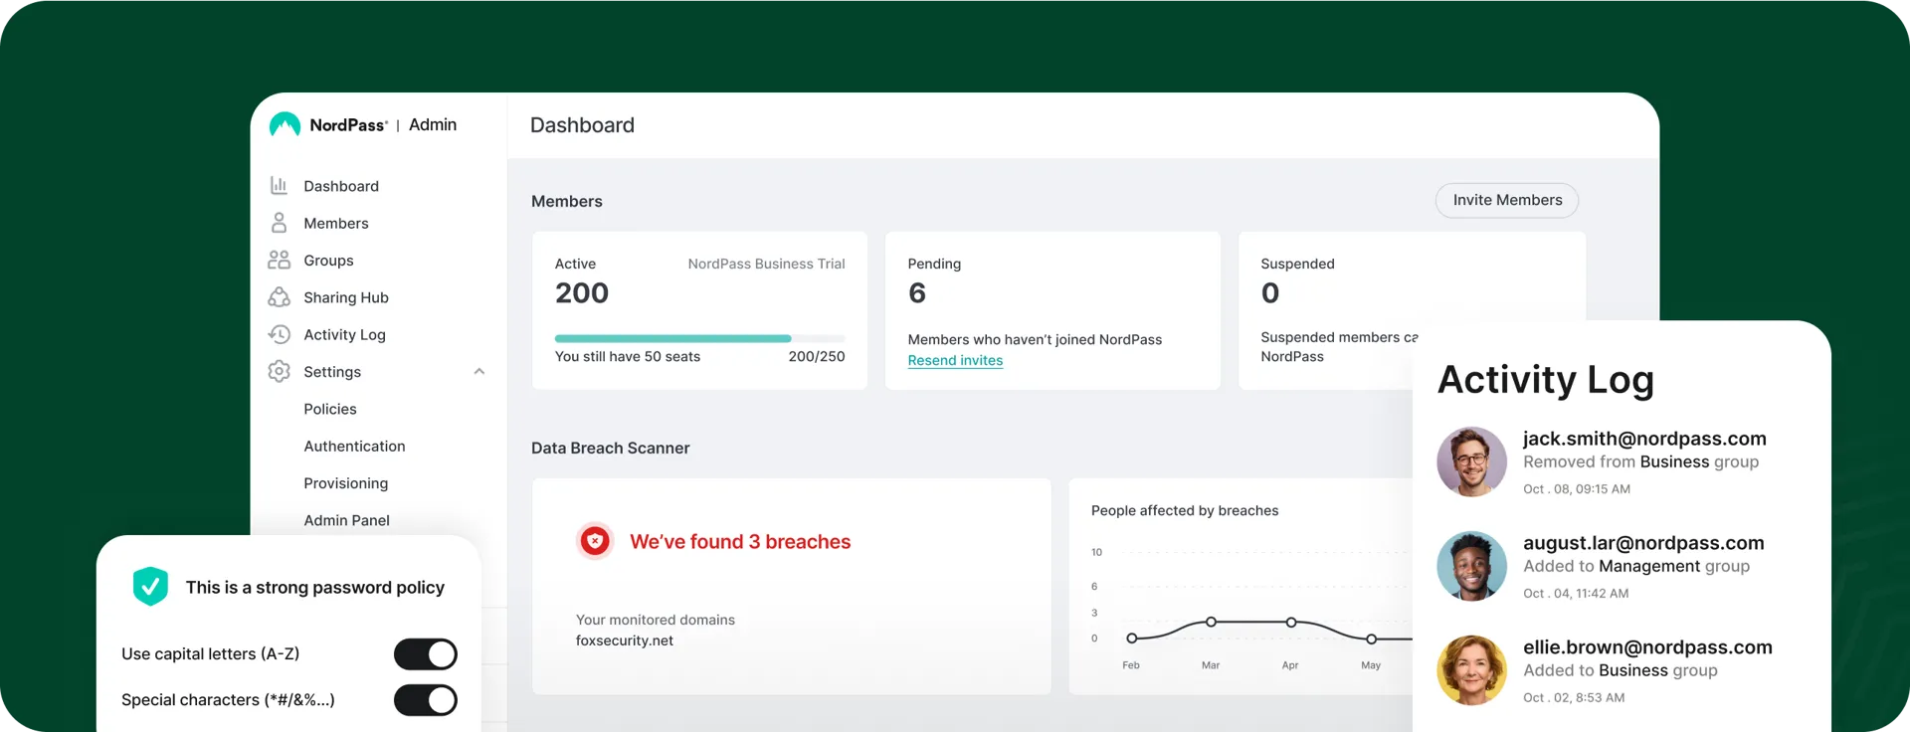The image size is (1910, 732).
Task: Click Oct . 04, 11:42 AM timestamp
Action: pos(1576,594)
